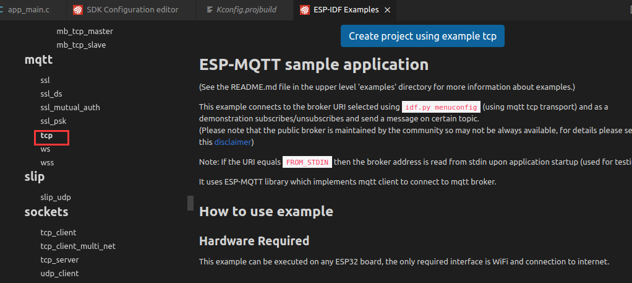Click the sockets category heading
The height and width of the screenshot is (283, 632).
point(46,212)
